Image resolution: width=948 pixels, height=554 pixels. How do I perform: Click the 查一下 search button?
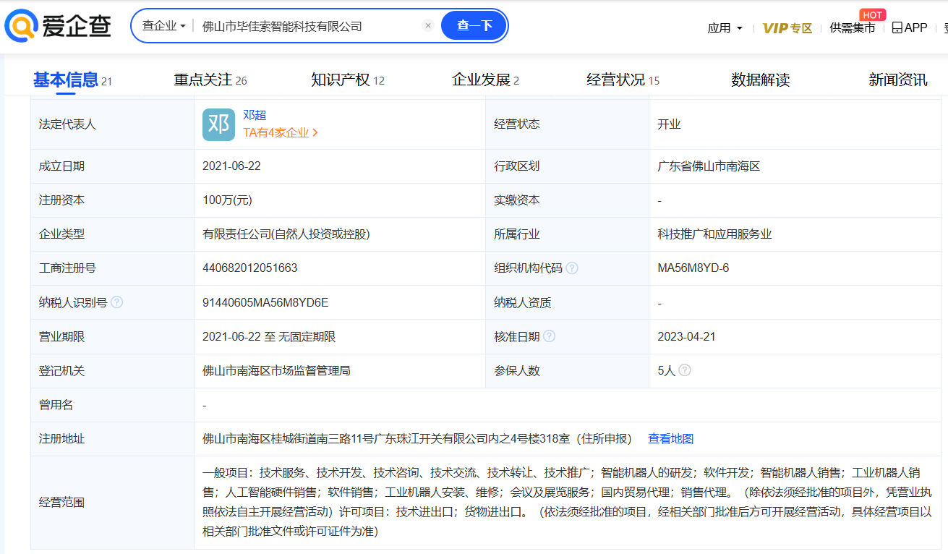(x=474, y=26)
